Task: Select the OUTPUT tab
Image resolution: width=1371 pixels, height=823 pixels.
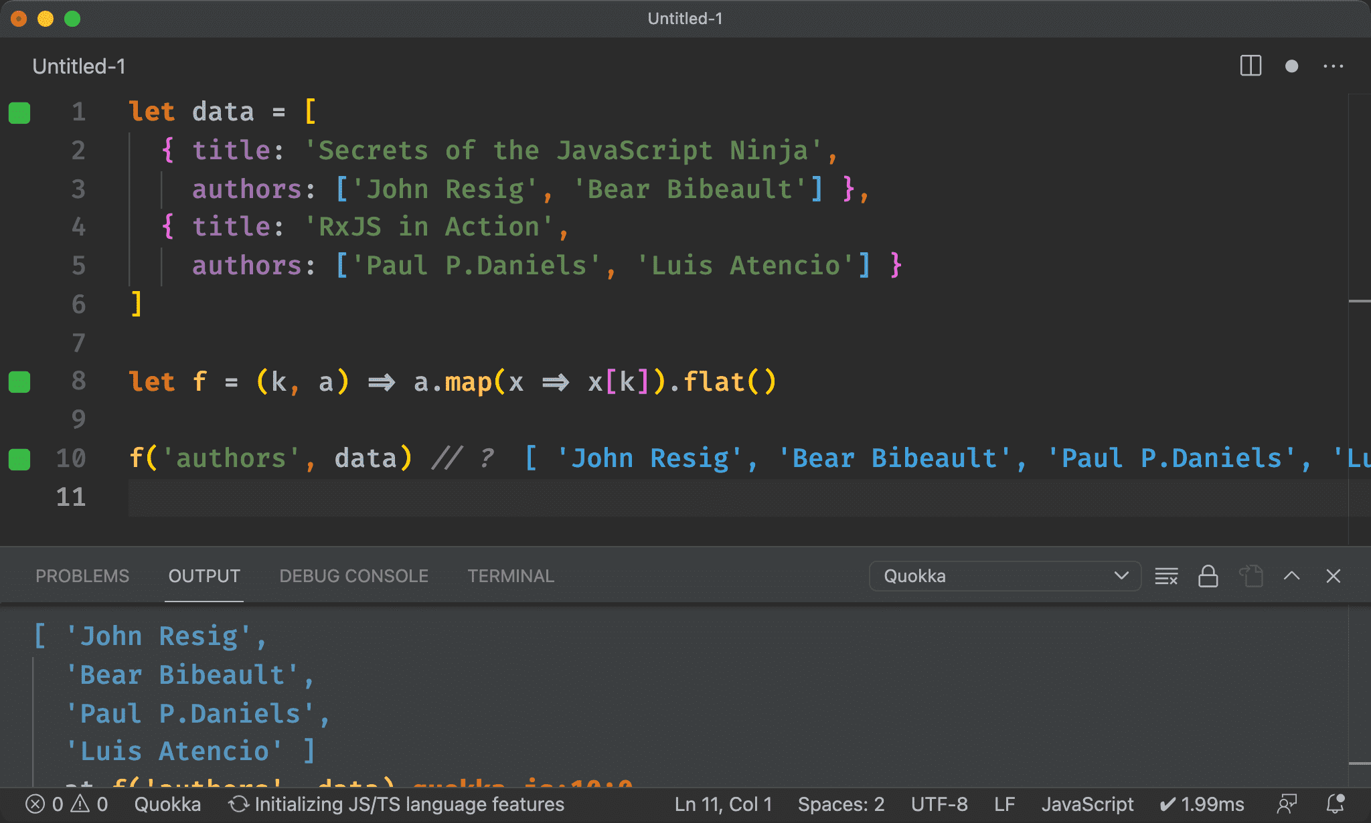Action: (x=204, y=576)
